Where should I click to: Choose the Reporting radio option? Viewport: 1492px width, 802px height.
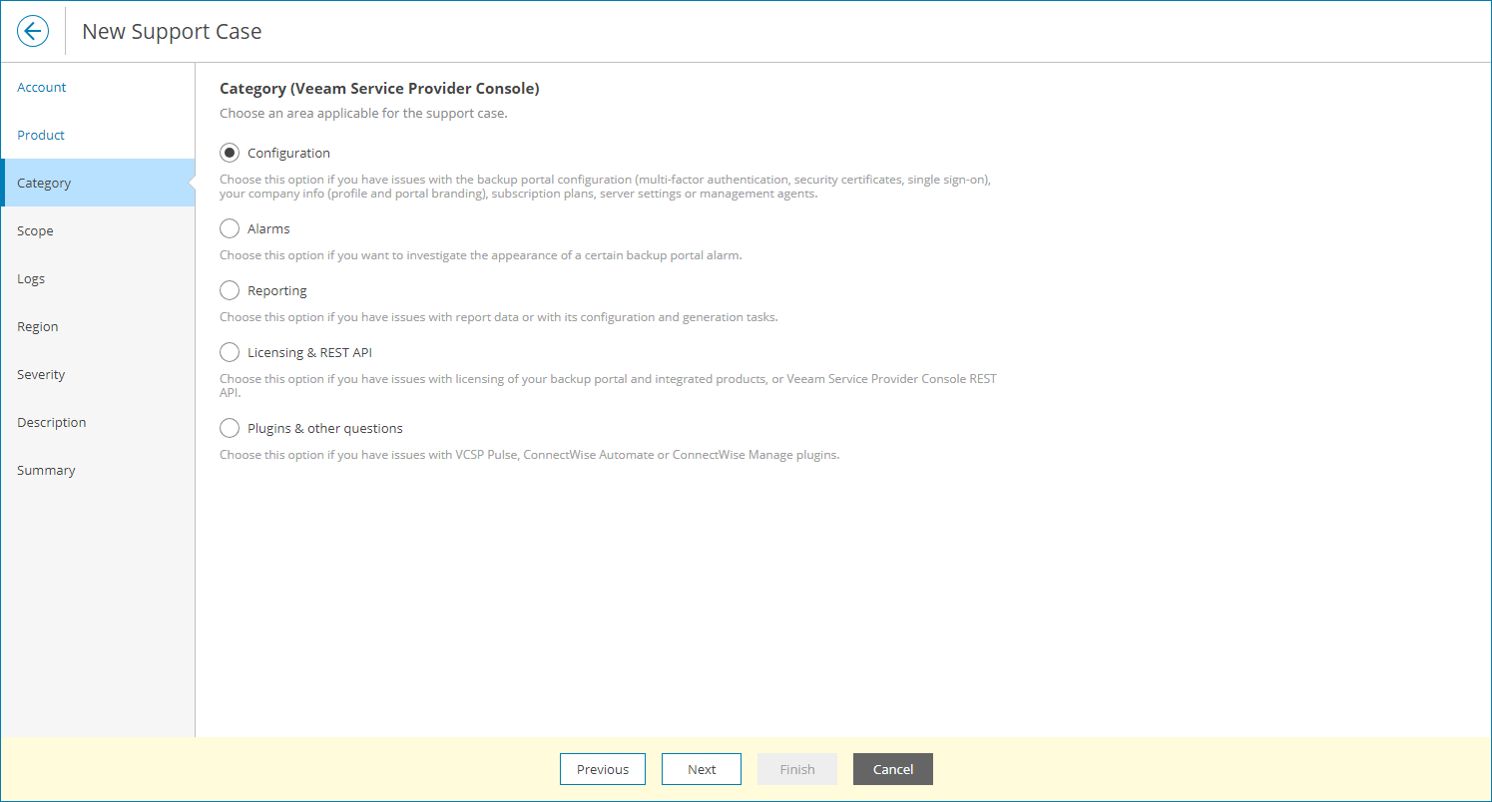tap(230, 290)
